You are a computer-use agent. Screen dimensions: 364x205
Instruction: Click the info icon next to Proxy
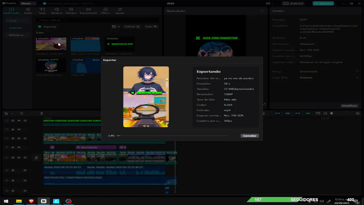coord(358,71)
